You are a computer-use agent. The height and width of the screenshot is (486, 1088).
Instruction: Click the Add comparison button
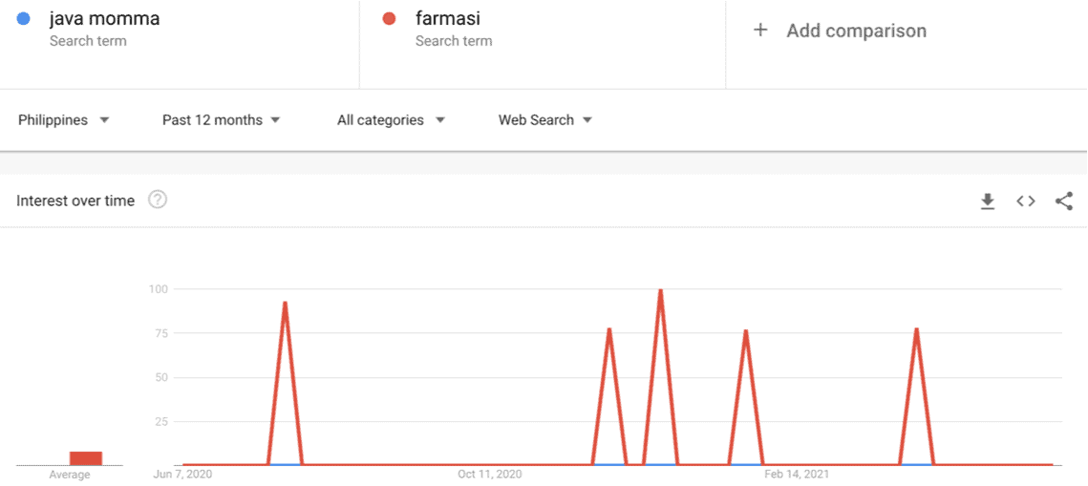coord(840,31)
